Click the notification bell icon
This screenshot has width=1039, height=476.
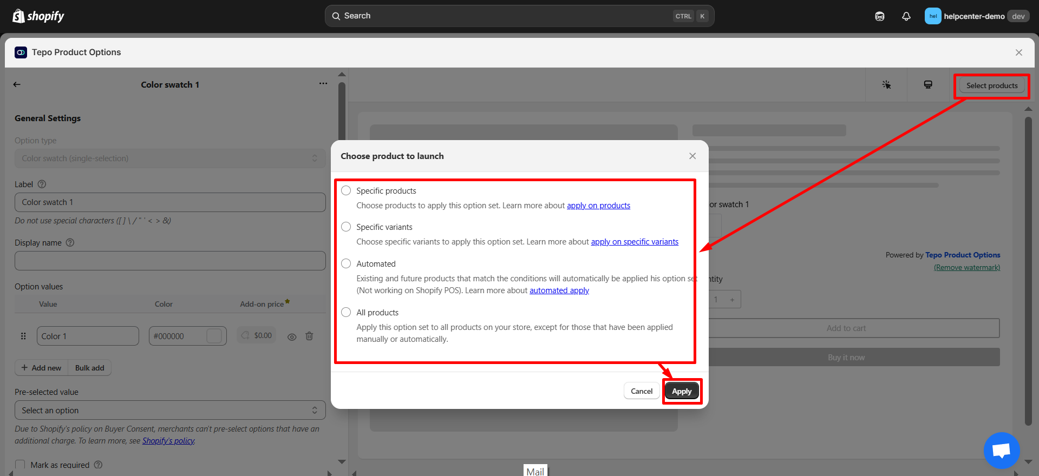(x=906, y=16)
